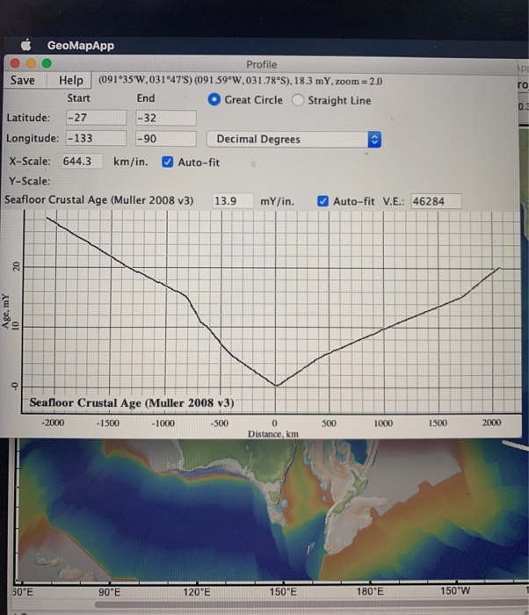Open the Decimal Degrees dropdown

point(293,139)
